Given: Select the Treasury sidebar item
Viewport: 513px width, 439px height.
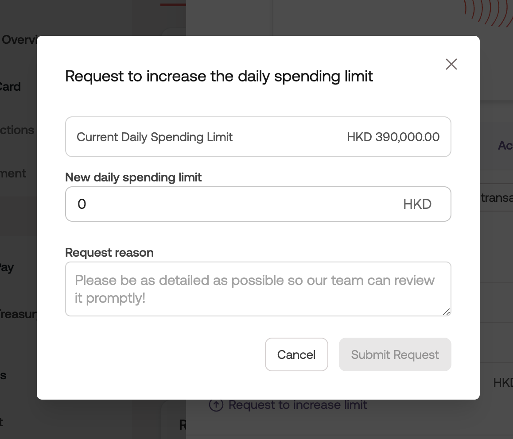Looking at the screenshot, I should click(x=18, y=314).
